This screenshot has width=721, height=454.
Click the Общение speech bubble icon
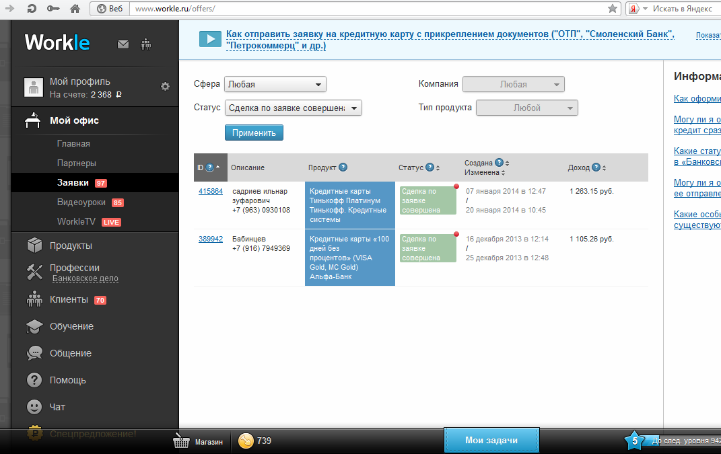pyautogui.click(x=34, y=353)
